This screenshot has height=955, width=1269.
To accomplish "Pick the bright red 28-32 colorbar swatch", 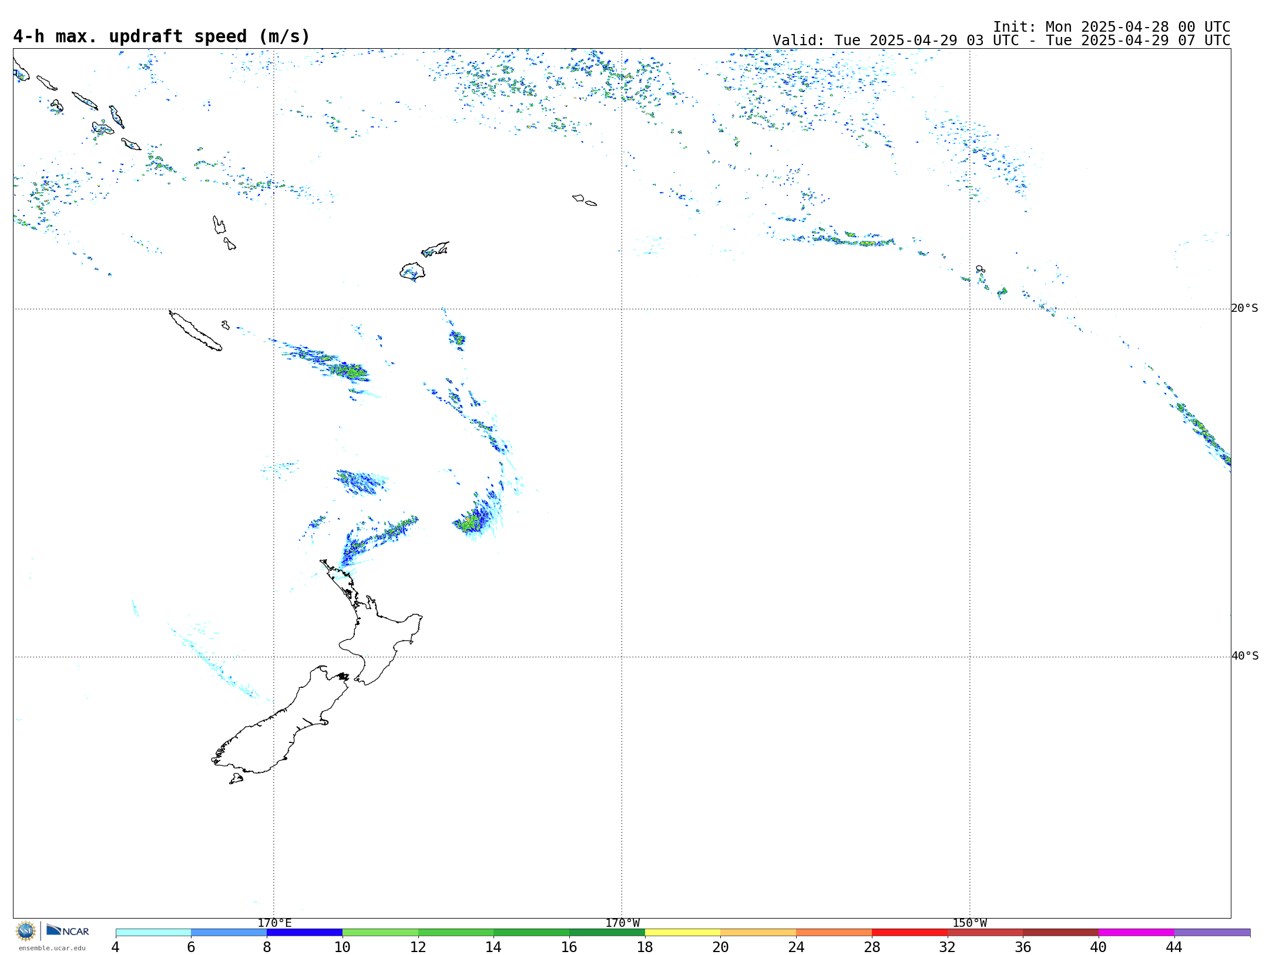I will tap(909, 932).
